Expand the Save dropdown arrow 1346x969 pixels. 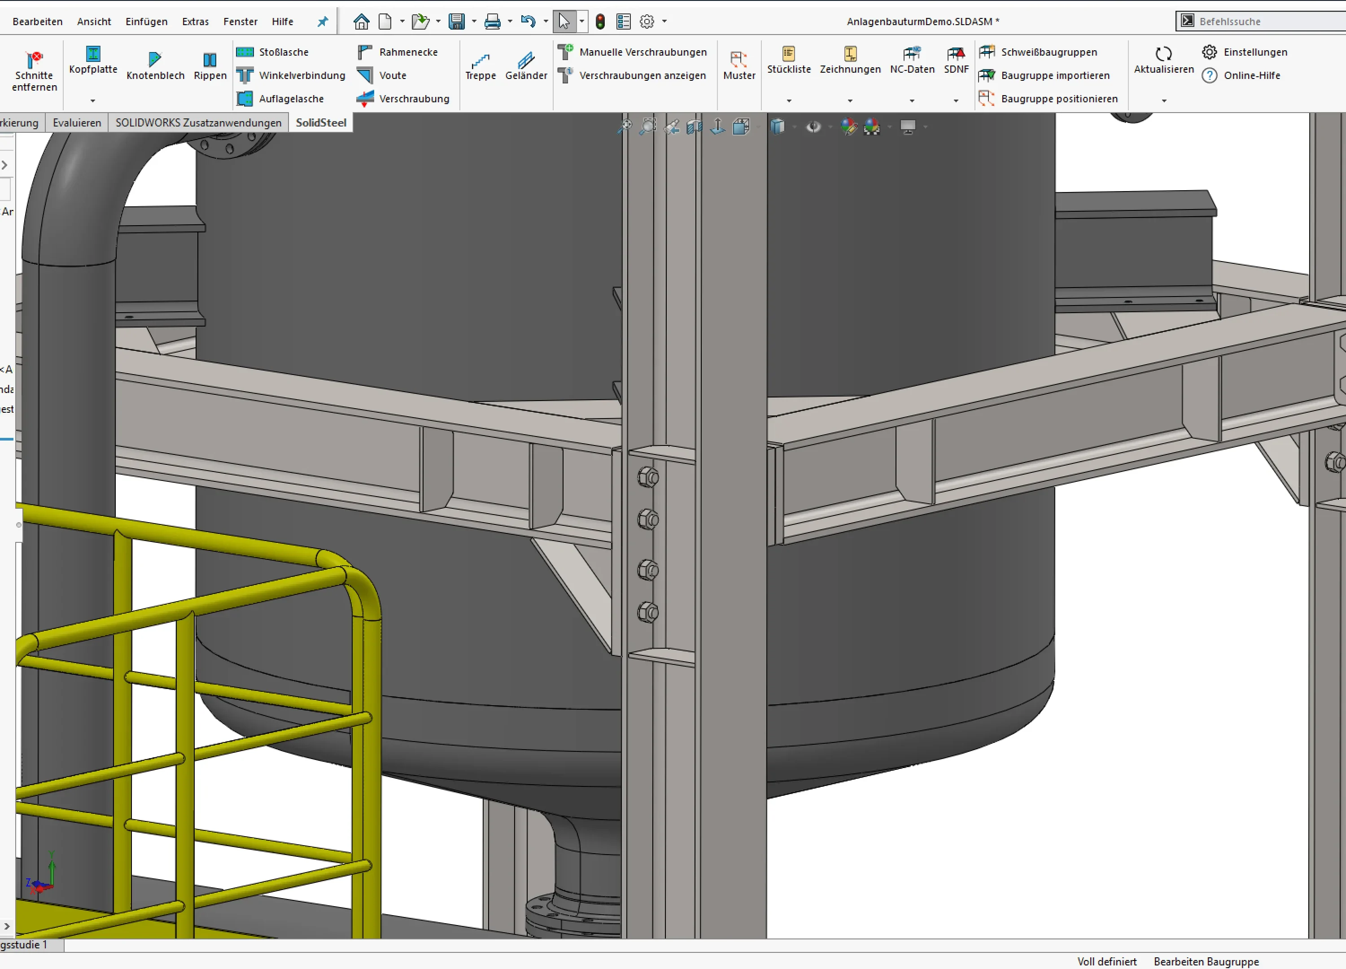coord(474,22)
